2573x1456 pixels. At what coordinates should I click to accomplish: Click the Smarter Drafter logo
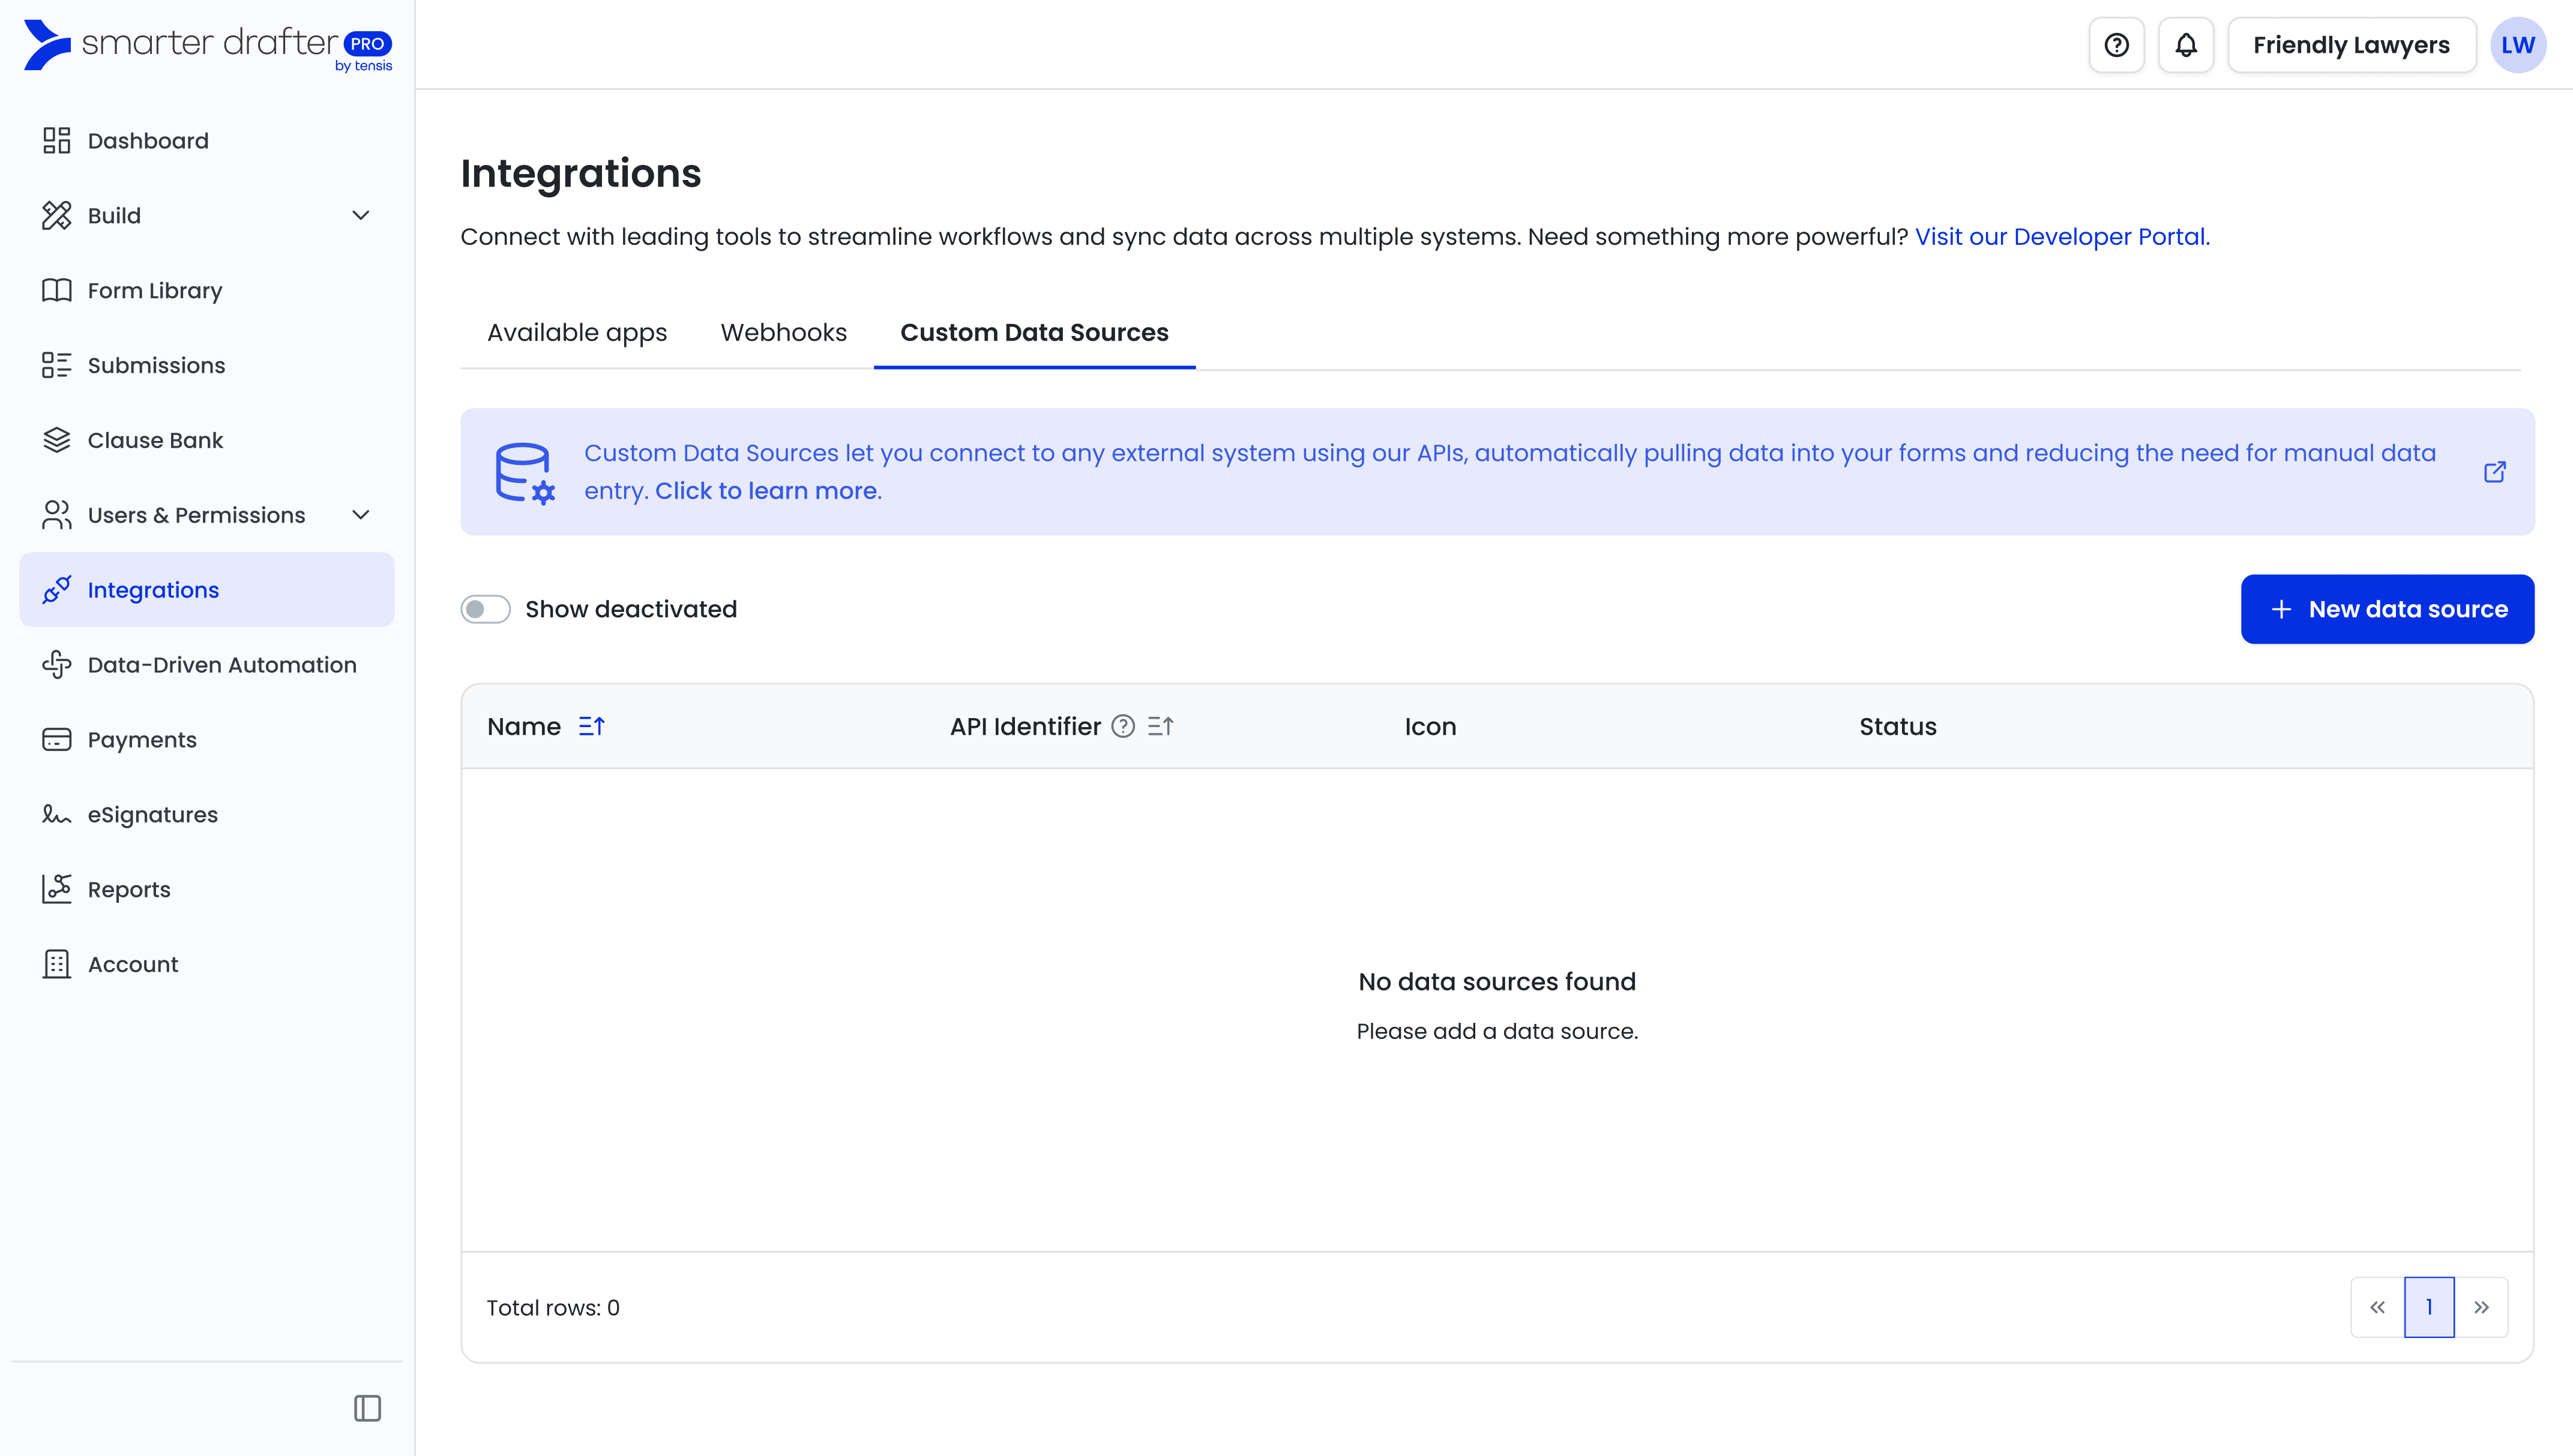tap(207, 45)
